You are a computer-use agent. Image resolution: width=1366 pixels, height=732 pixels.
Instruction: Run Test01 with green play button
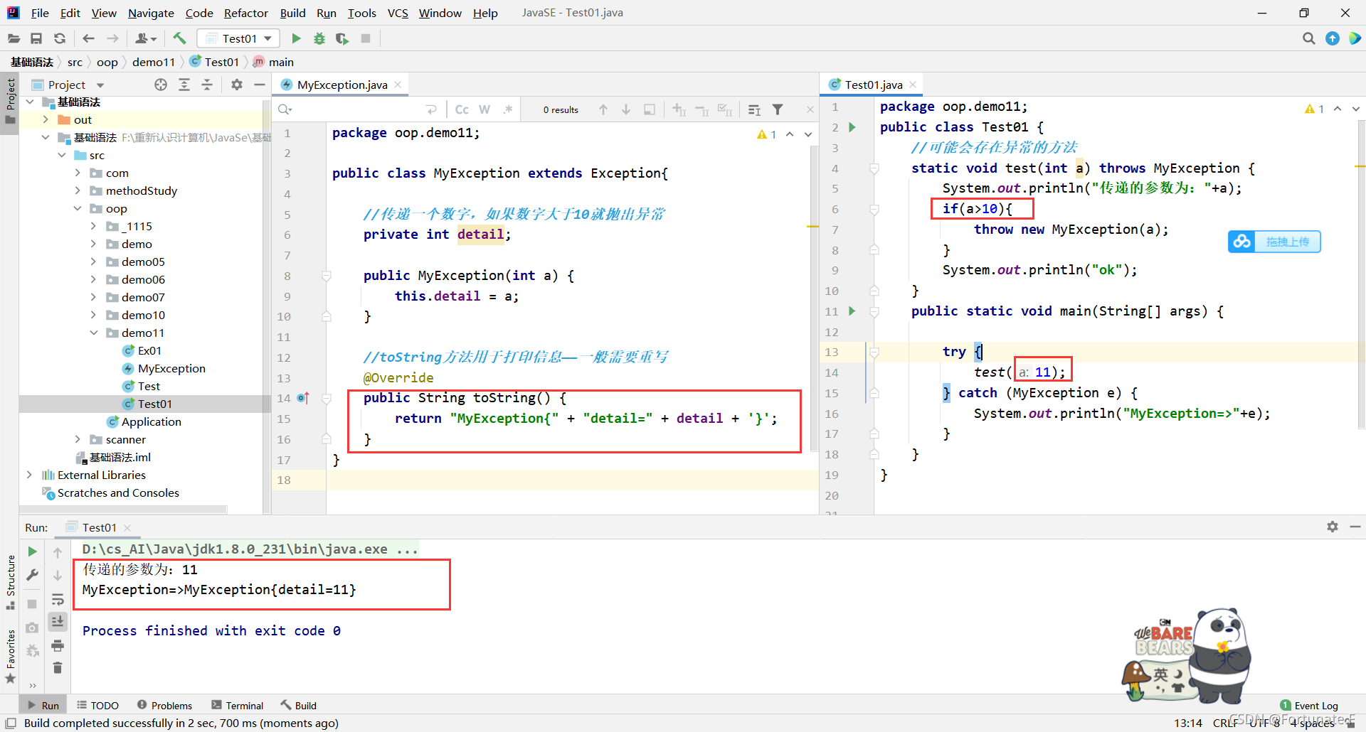297,38
